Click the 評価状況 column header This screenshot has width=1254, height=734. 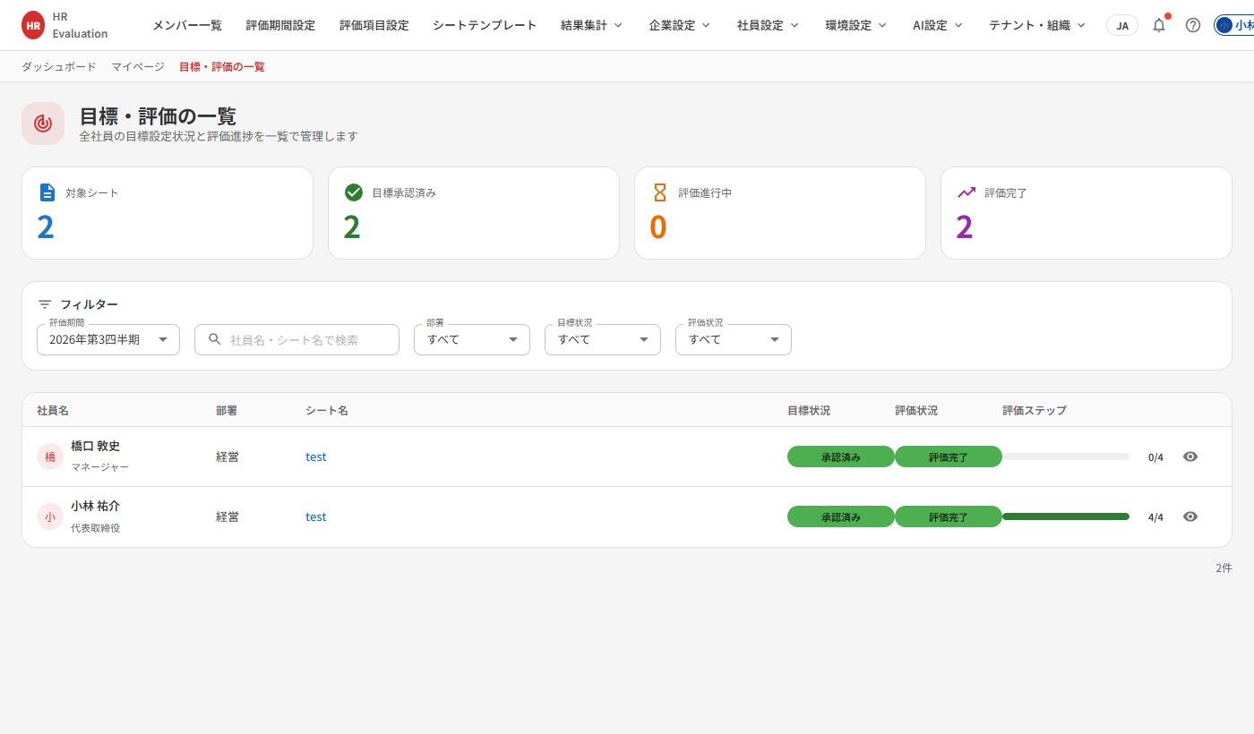coord(916,410)
